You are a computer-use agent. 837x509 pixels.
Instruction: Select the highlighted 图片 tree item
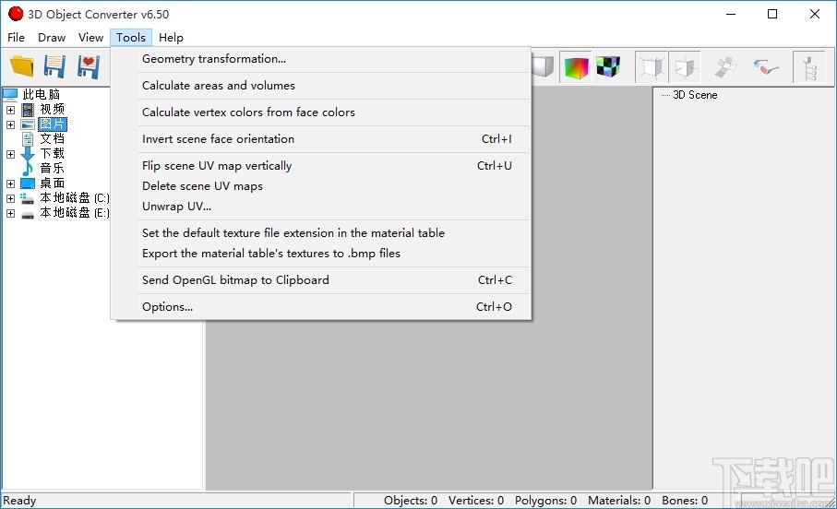pyautogui.click(x=53, y=124)
